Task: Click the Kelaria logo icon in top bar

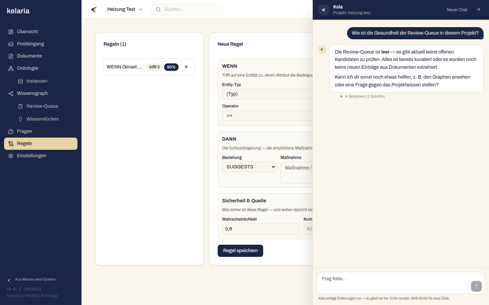Action: tap(94, 9)
